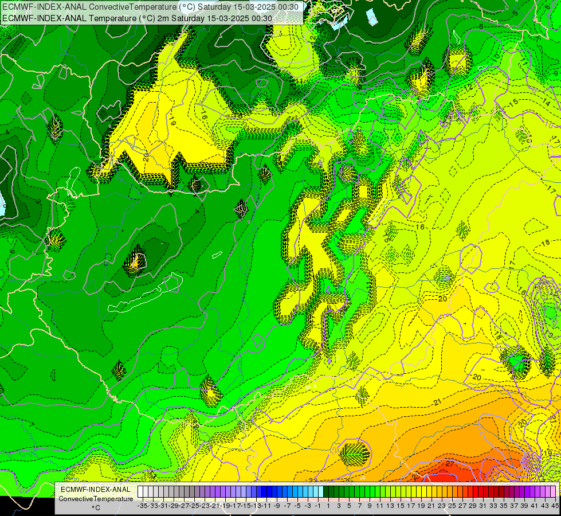Select the gray swatch above legend value -27

pos(182,492)
